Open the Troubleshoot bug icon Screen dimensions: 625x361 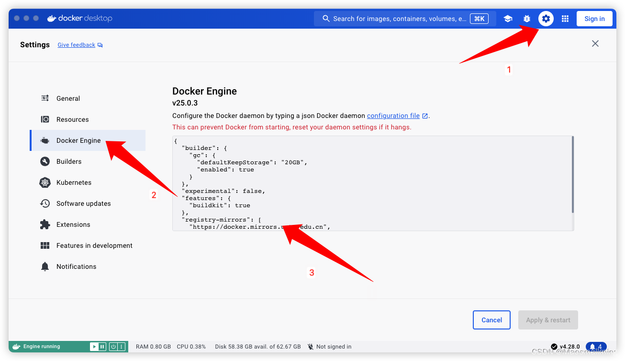click(x=527, y=19)
